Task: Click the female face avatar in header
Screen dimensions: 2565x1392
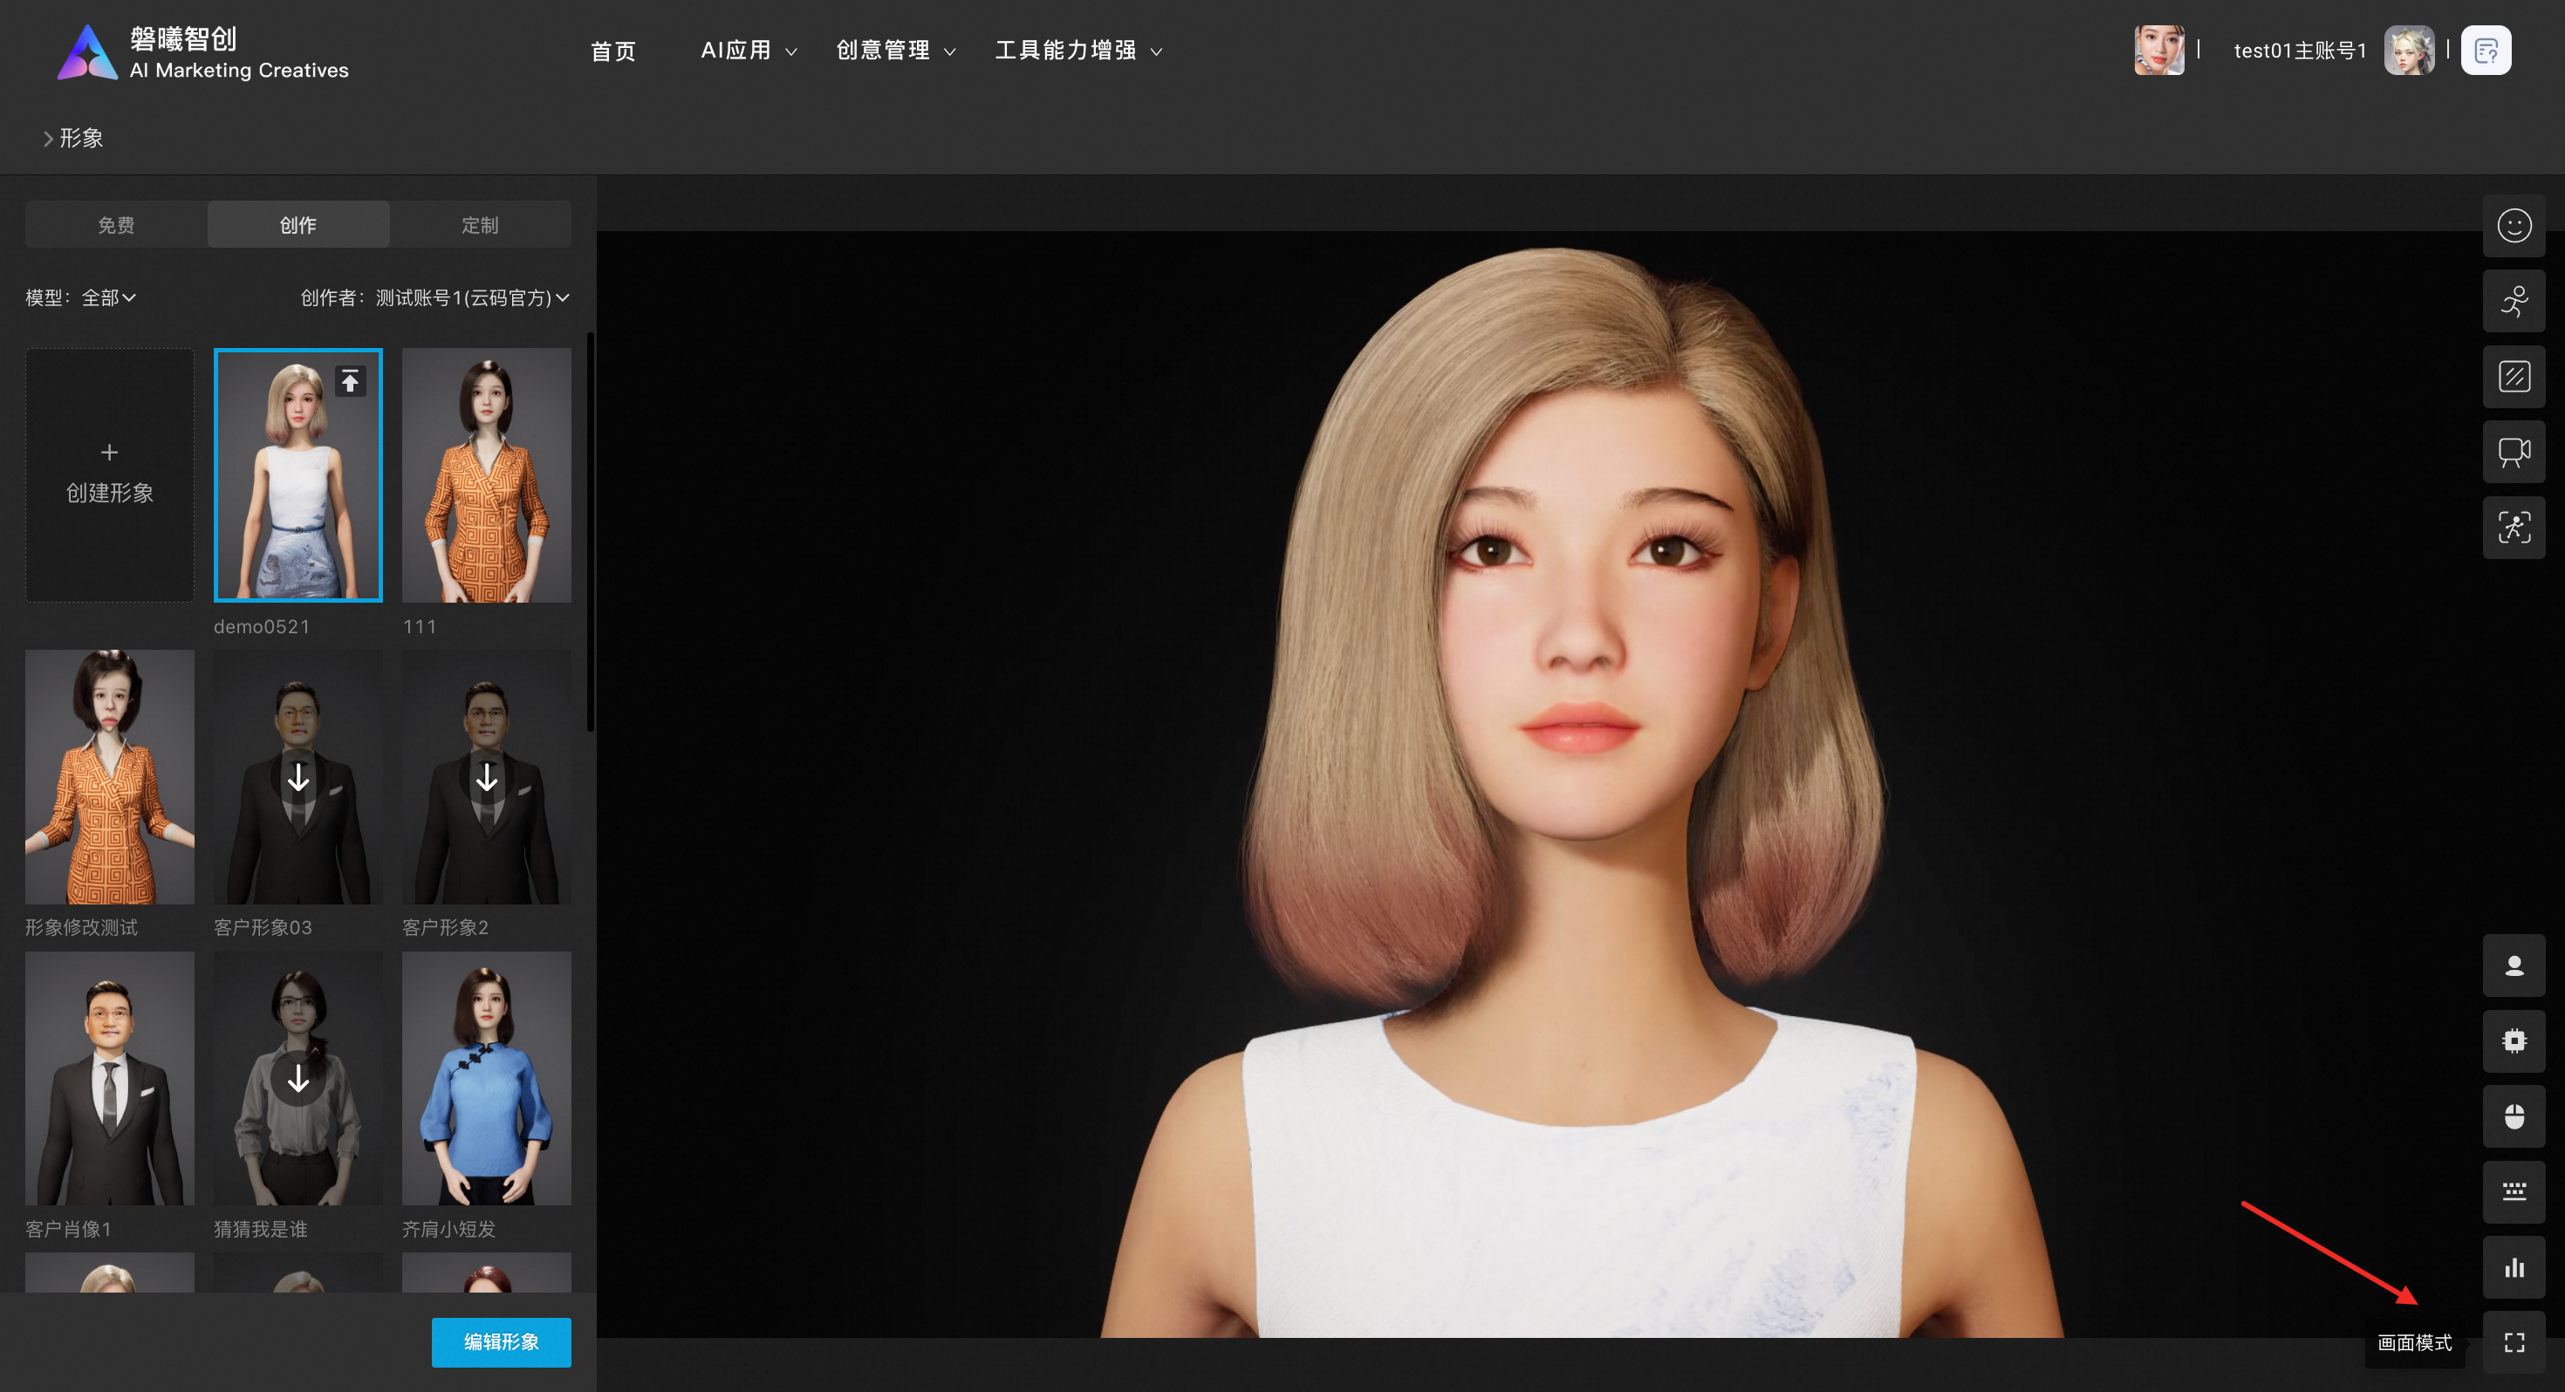Action: coord(2158,51)
